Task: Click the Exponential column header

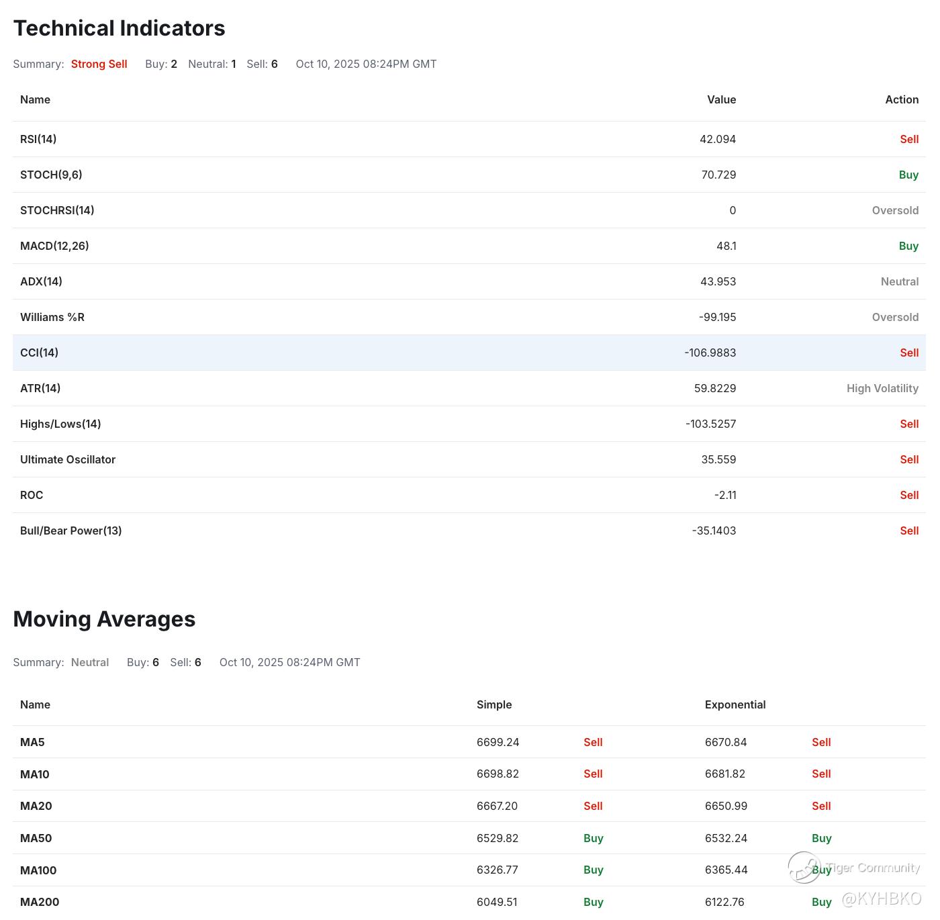Action: [x=735, y=704]
